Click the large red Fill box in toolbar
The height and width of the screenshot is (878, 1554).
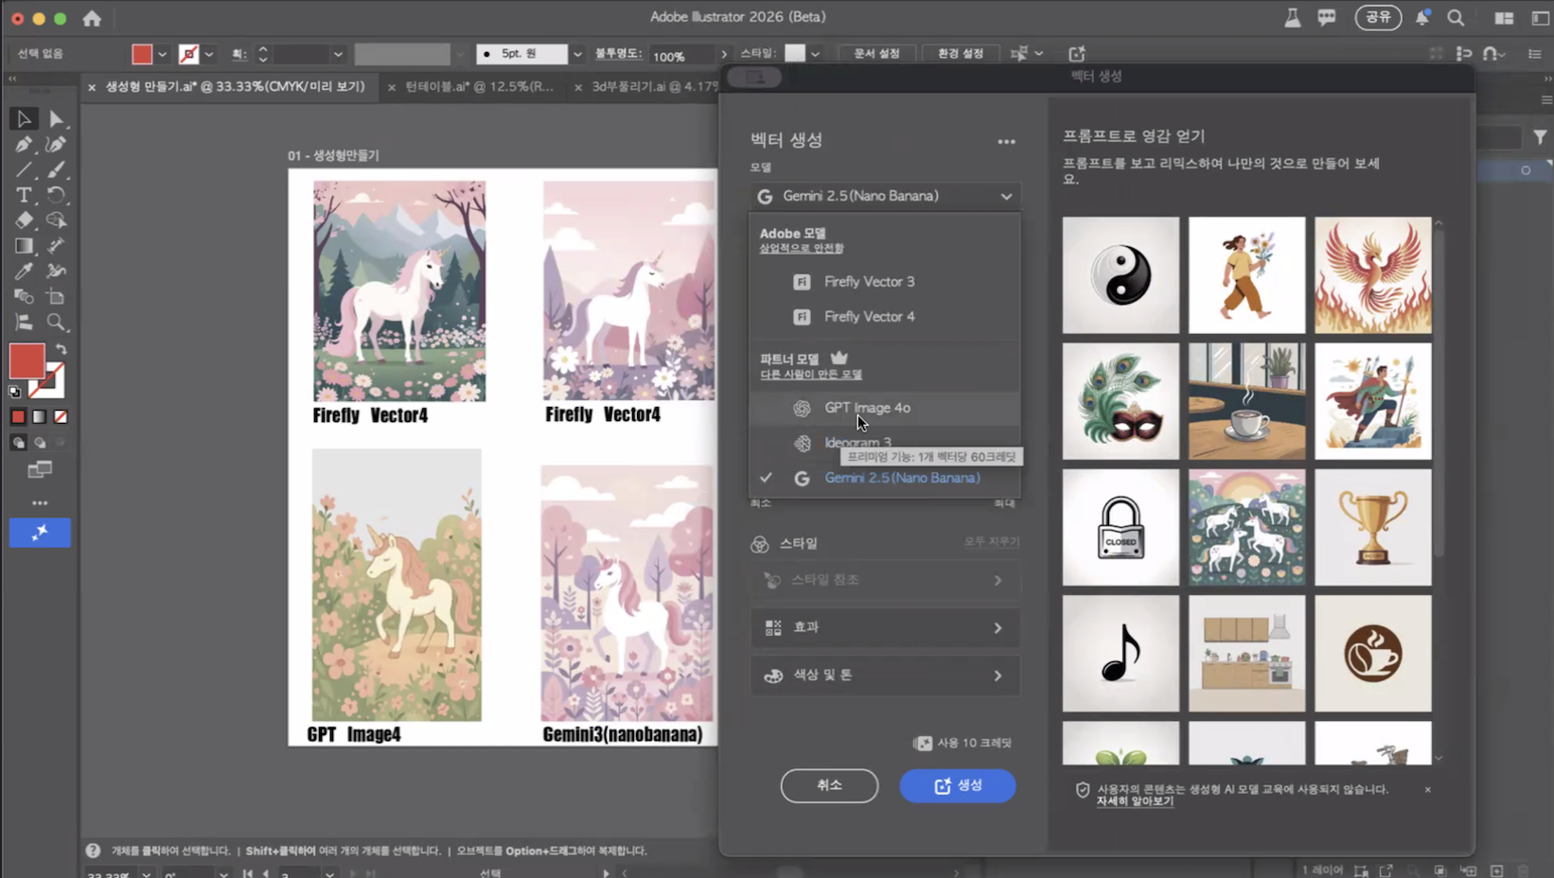point(26,361)
